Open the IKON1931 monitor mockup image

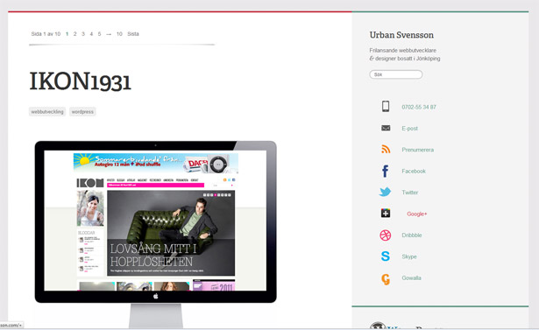click(155, 234)
